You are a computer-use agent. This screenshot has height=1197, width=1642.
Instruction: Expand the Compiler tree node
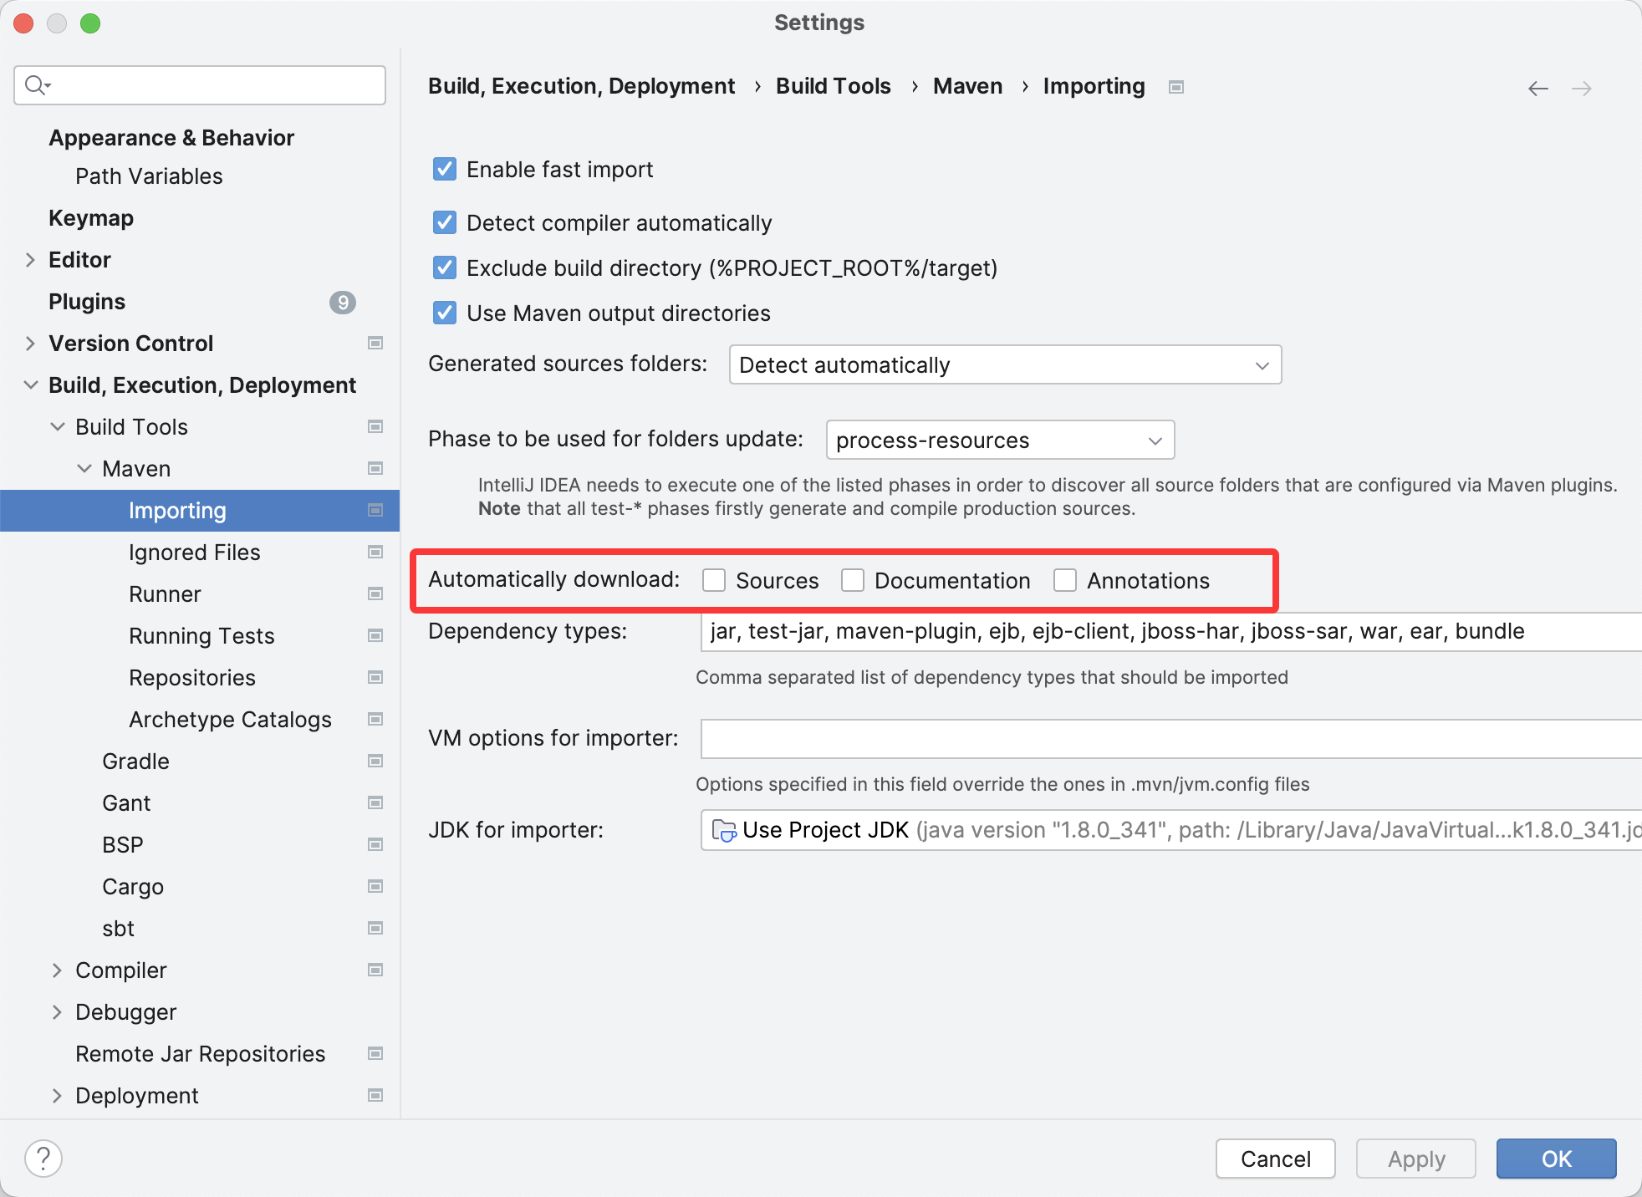pyautogui.click(x=57, y=970)
